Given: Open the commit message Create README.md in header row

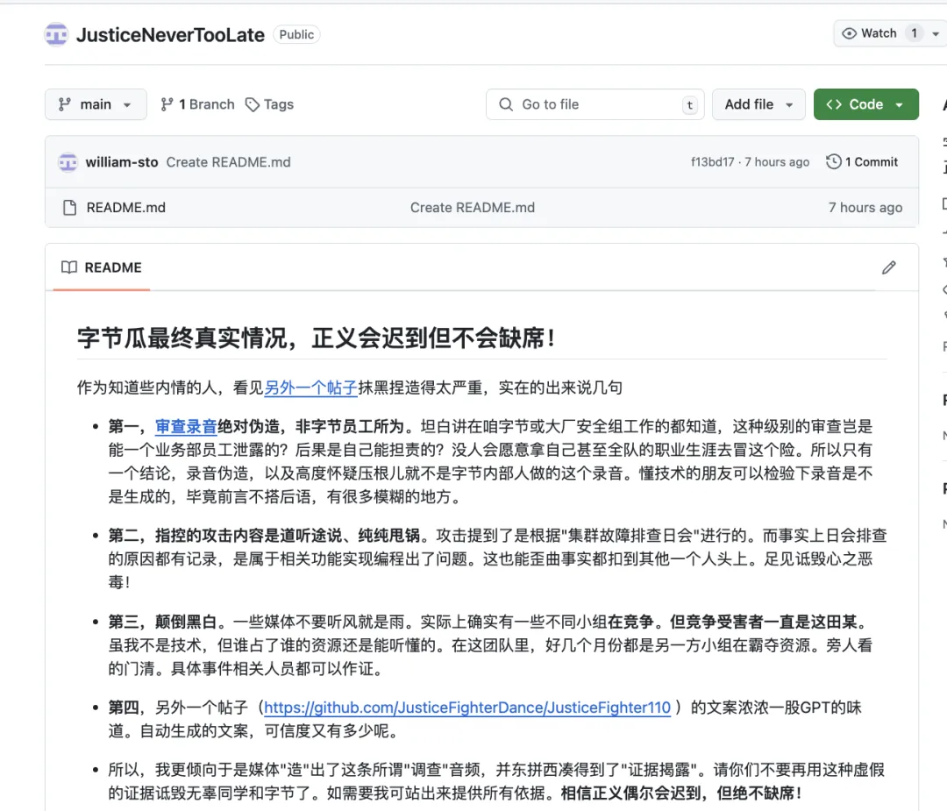Looking at the screenshot, I should (228, 162).
